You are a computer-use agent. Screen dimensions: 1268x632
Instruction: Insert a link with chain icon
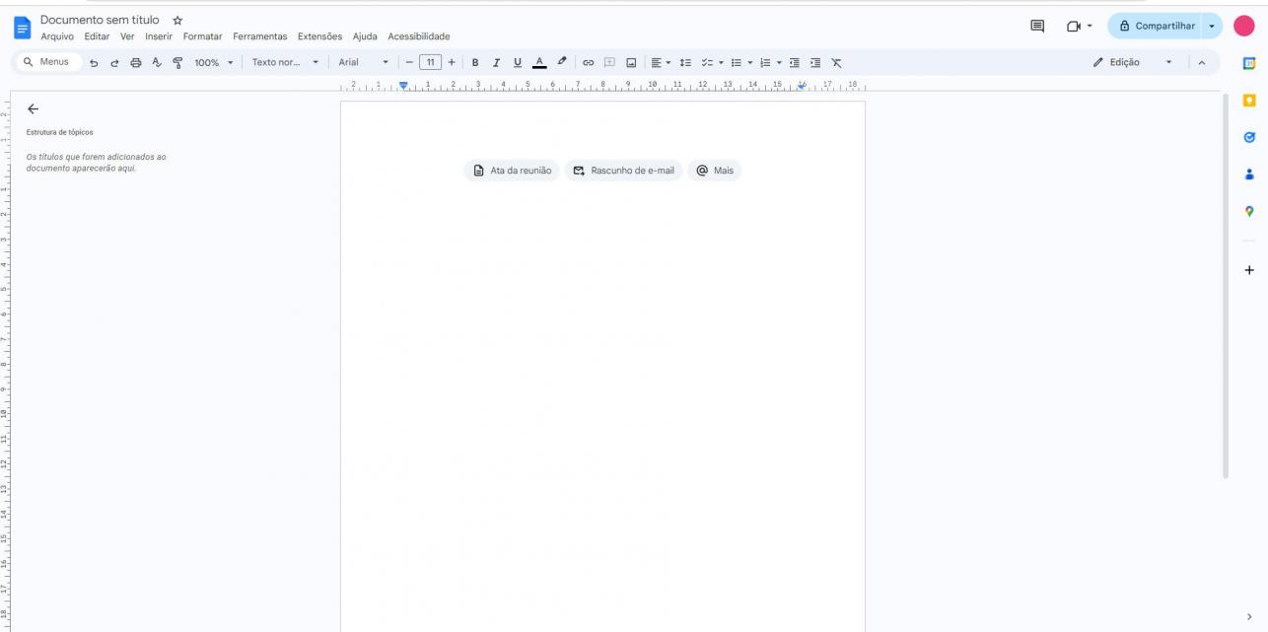[589, 62]
